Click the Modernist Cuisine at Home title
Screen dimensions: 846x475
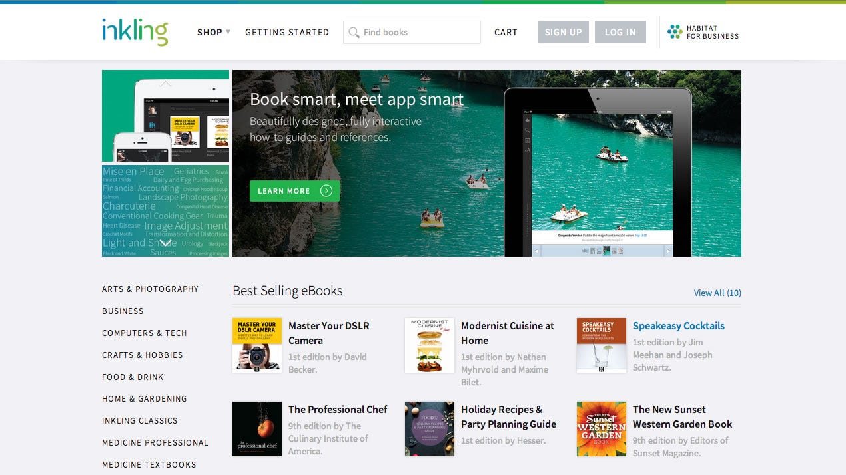click(508, 333)
